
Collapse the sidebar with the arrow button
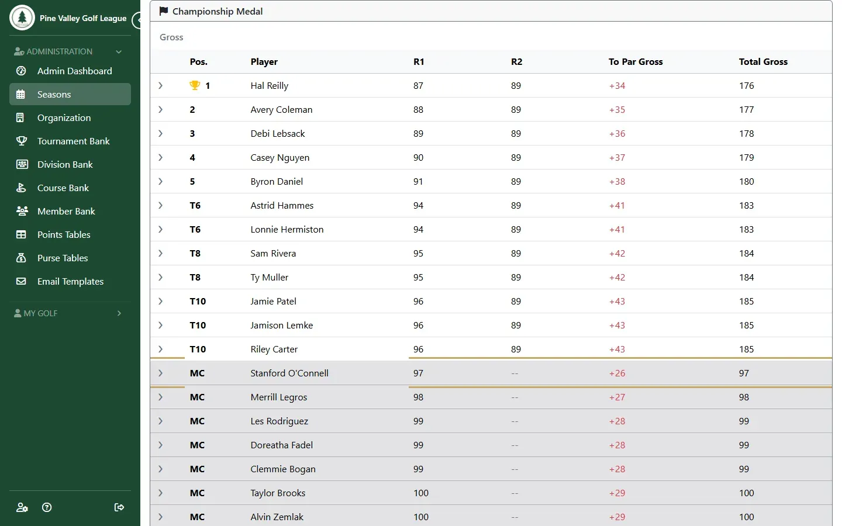[138, 20]
